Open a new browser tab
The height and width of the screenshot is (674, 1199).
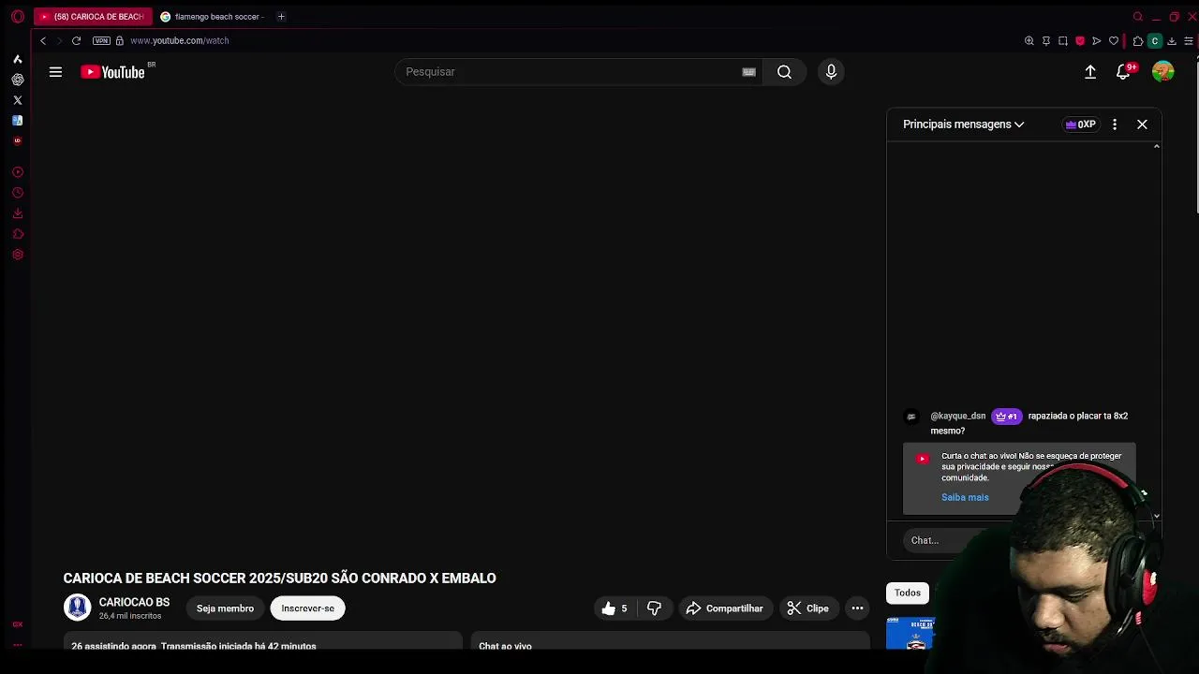pyautogui.click(x=281, y=17)
